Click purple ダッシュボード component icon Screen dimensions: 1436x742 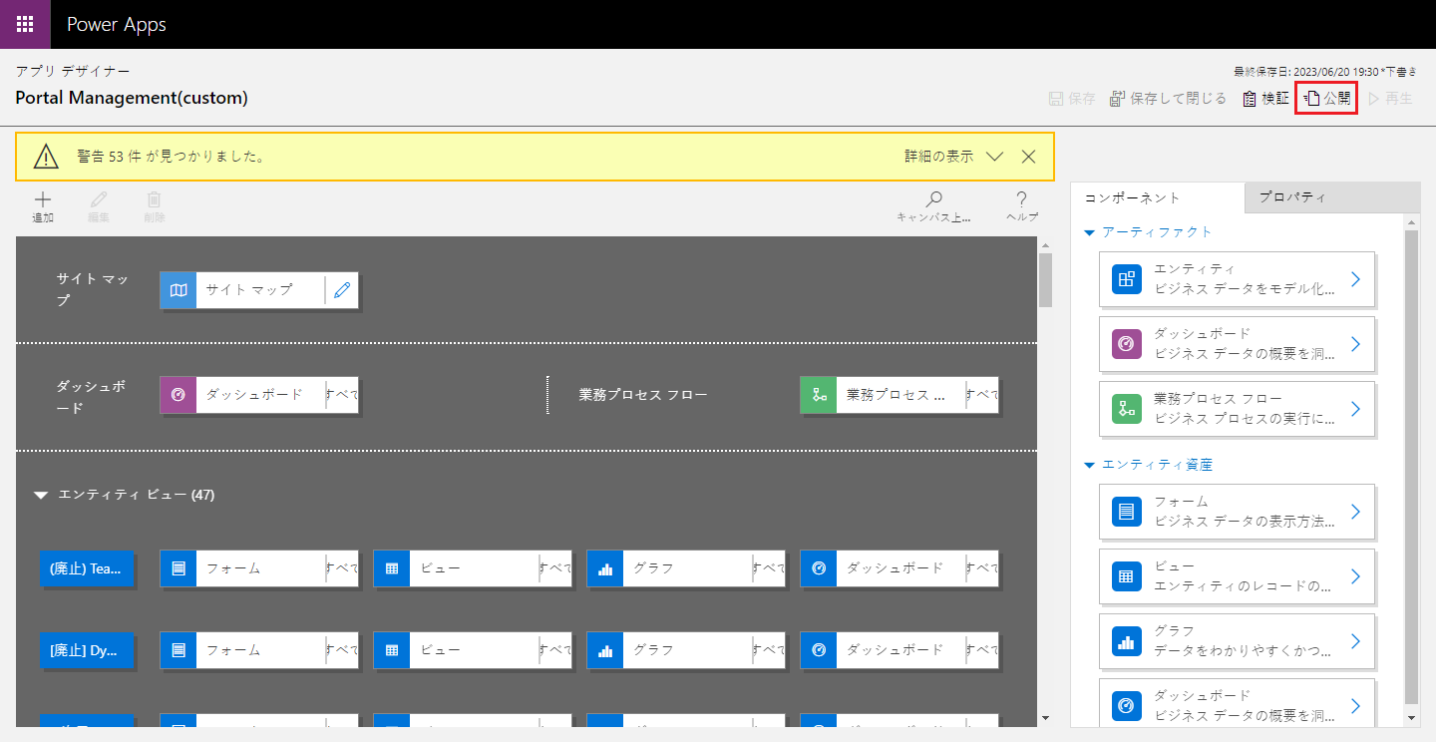1126,344
